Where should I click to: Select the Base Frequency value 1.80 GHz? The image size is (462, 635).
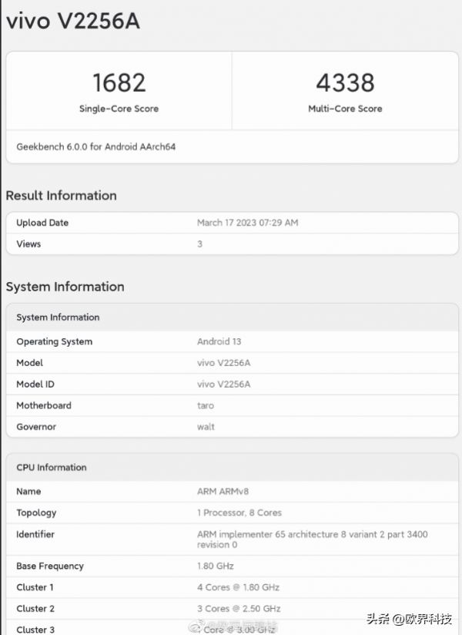tap(216, 566)
